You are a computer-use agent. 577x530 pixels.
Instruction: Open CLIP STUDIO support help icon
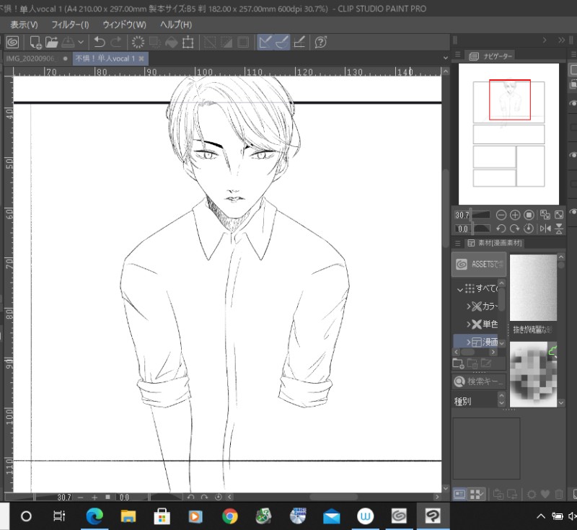[322, 43]
